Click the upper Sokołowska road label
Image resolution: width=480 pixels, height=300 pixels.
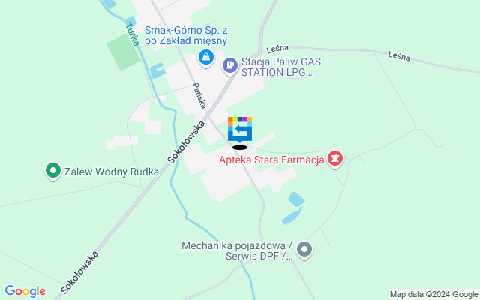(186, 142)
